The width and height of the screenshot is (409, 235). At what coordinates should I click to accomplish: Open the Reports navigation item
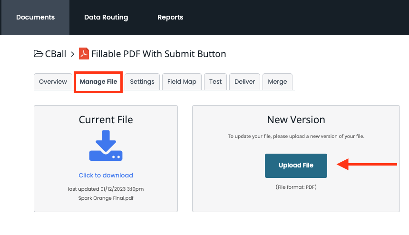pyautogui.click(x=170, y=17)
